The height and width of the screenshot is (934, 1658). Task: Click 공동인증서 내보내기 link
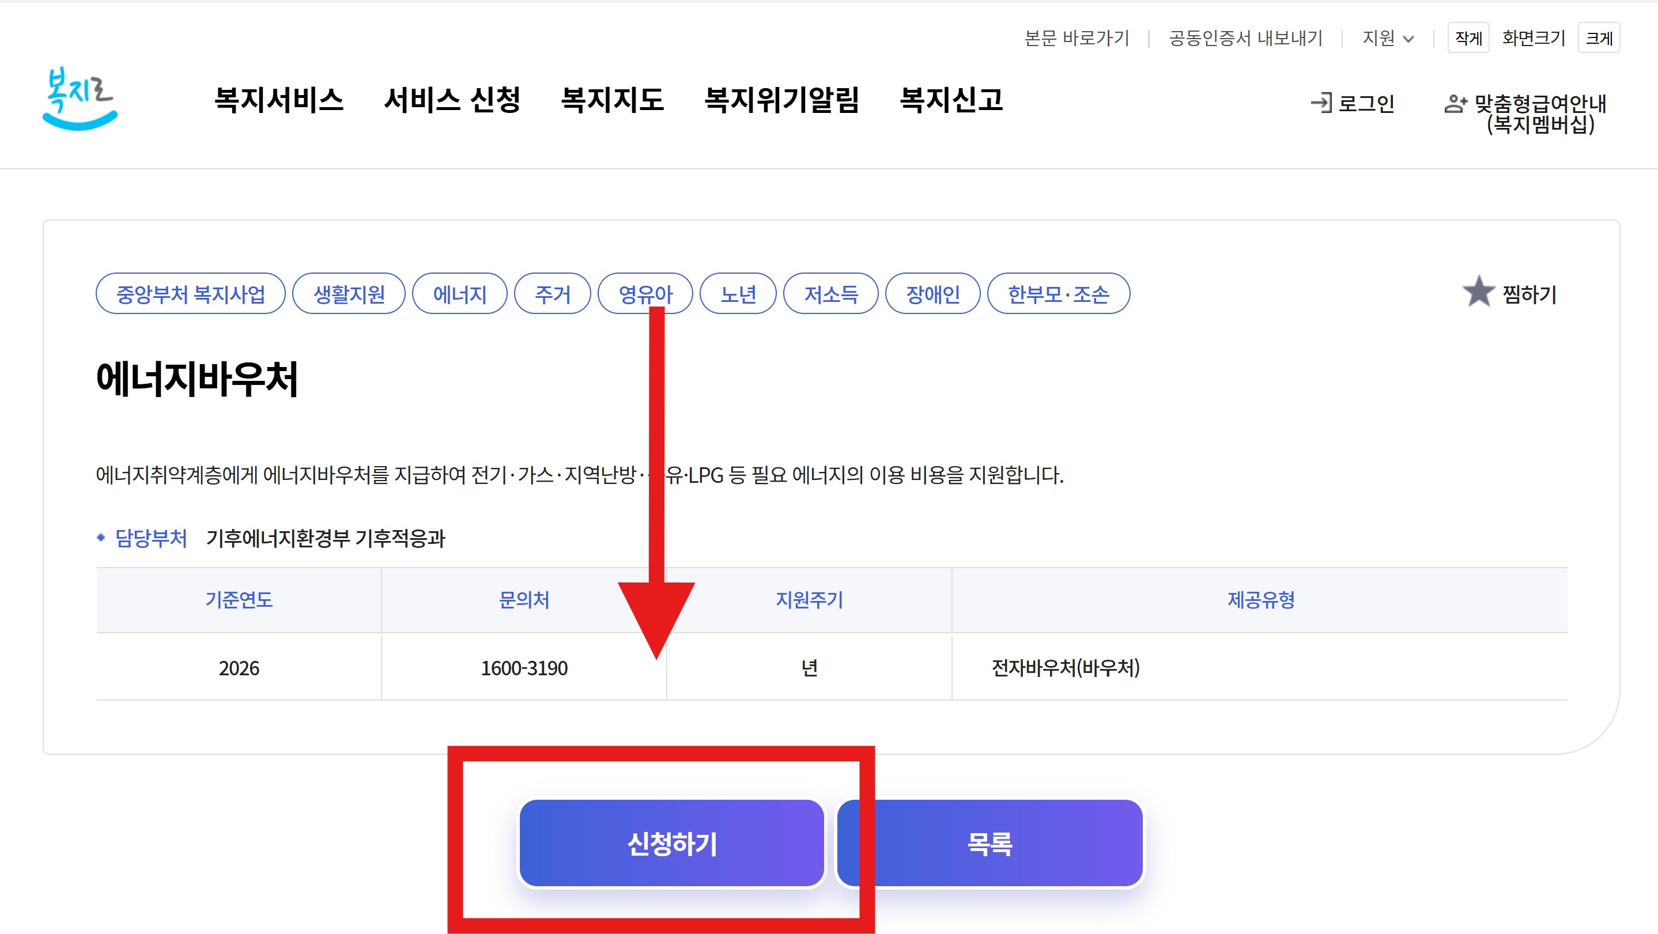click(1245, 38)
